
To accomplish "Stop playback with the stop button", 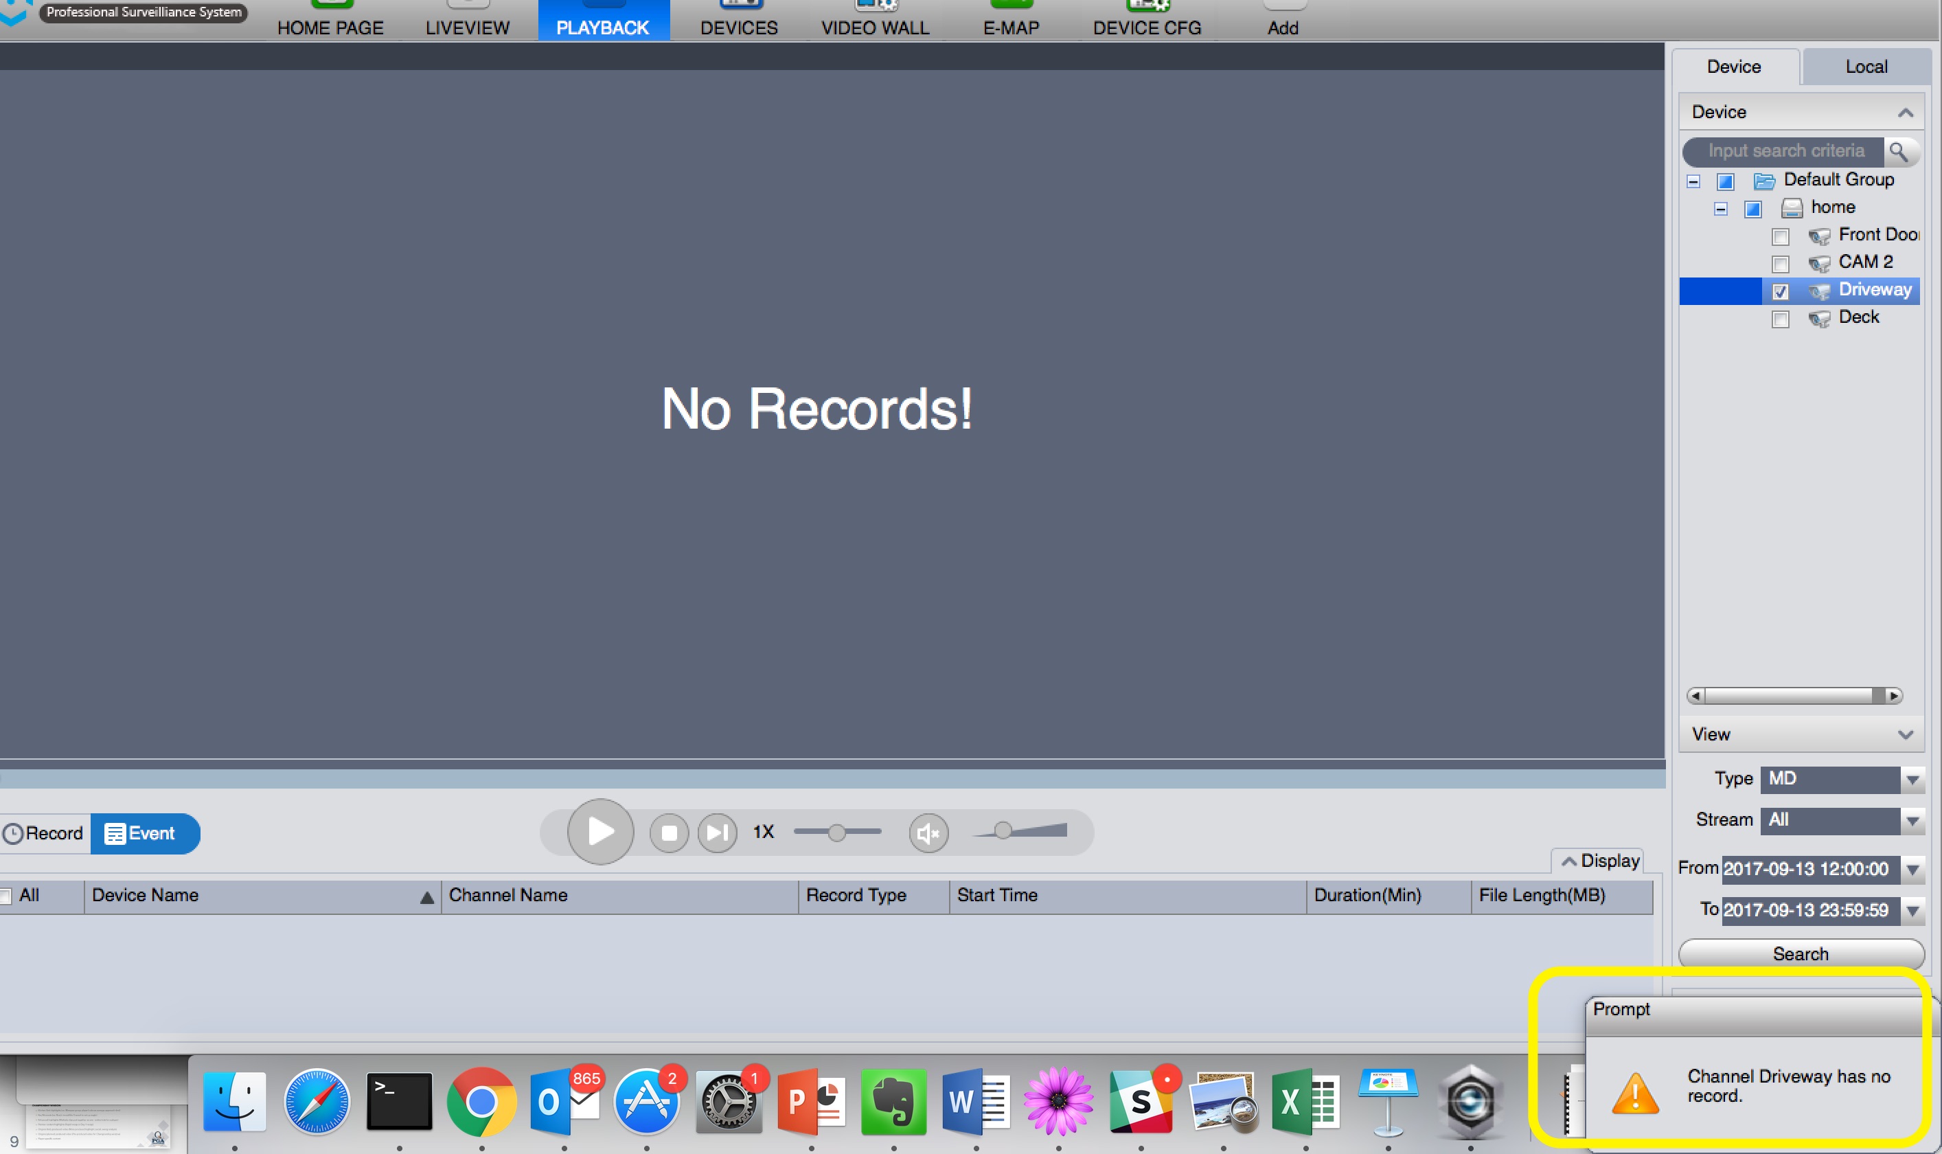I will click(669, 833).
